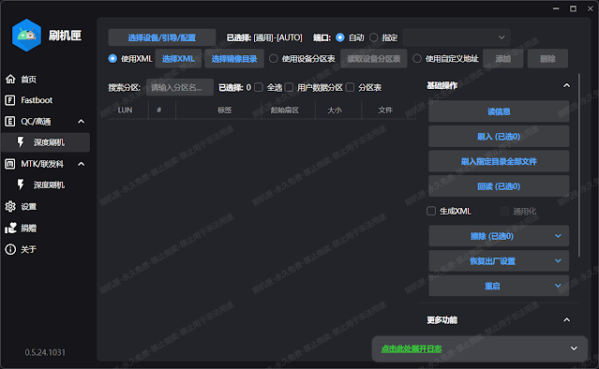Viewport: 599px width, 369px height.
Task: Click the about info icon
Action: pos(10,249)
